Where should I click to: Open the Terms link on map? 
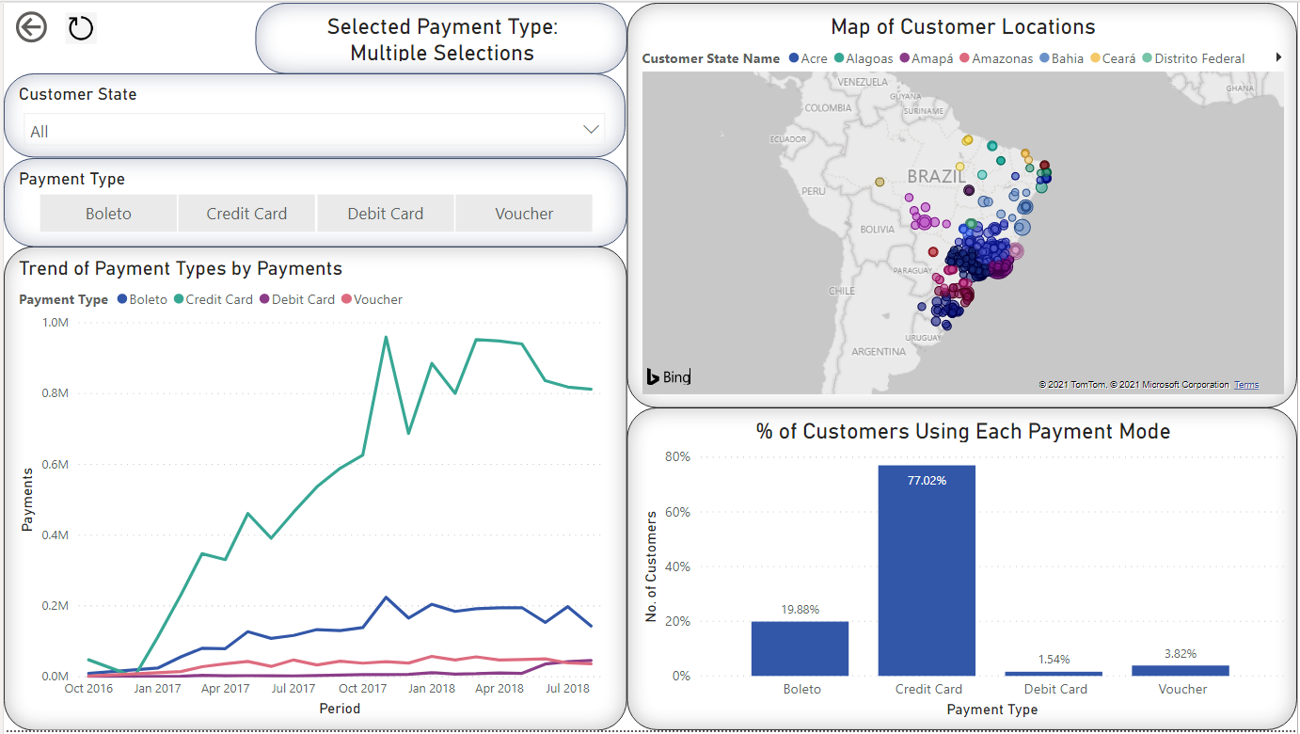(x=1246, y=385)
